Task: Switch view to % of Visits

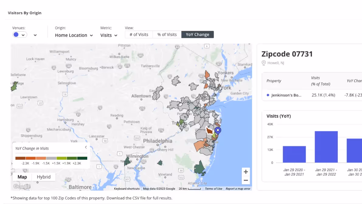Action: (167, 35)
